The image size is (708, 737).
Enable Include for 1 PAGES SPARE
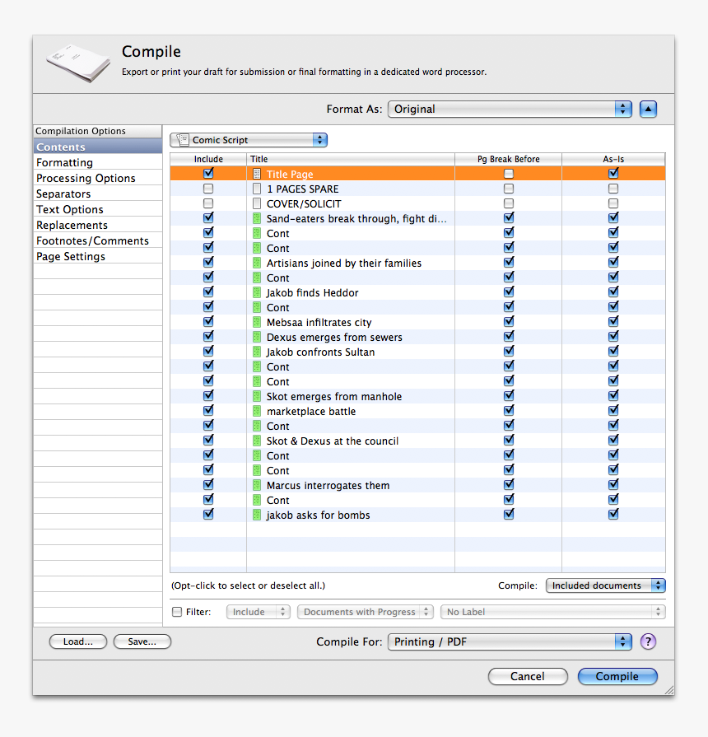point(208,189)
